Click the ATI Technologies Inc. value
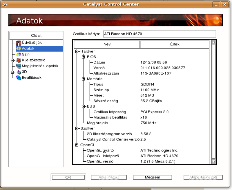 point(159,150)
